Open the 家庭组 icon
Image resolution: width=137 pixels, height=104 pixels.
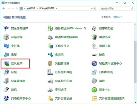[50, 54]
